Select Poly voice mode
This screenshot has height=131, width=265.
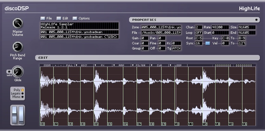23,90
